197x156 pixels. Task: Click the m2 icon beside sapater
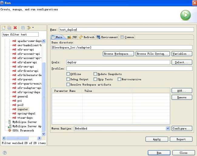tap(14, 109)
